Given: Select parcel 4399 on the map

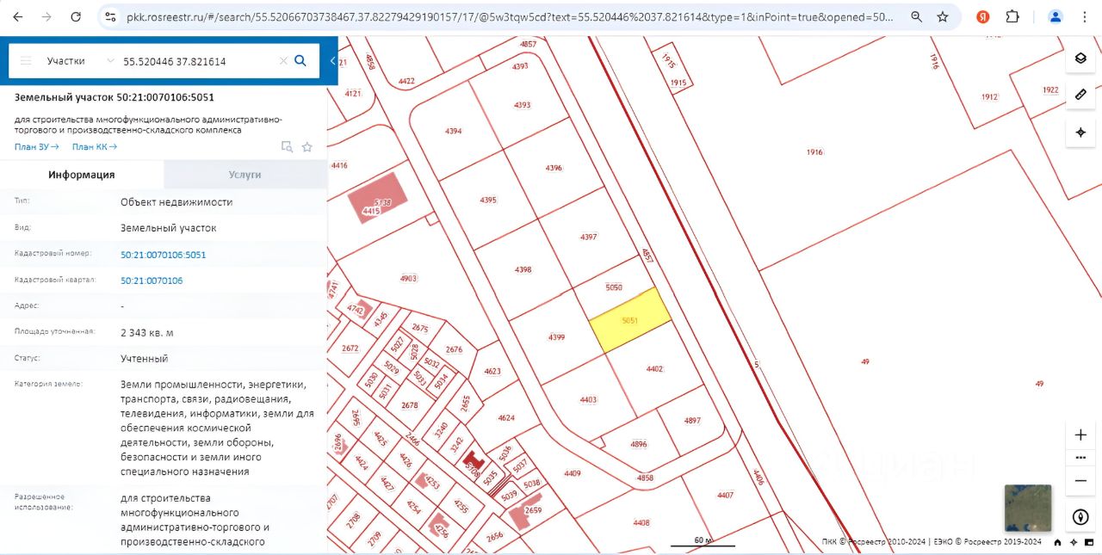Looking at the screenshot, I should (556, 337).
